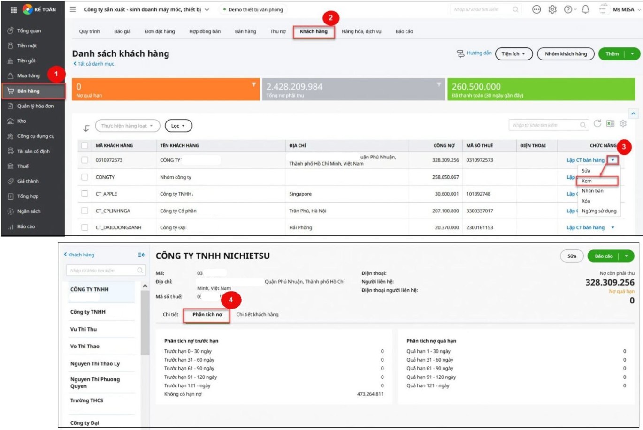Return via the Khách hàng back link
643x430 pixels.
(79, 255)
